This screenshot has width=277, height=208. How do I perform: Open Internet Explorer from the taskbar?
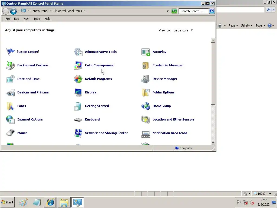tap(50, 202)
